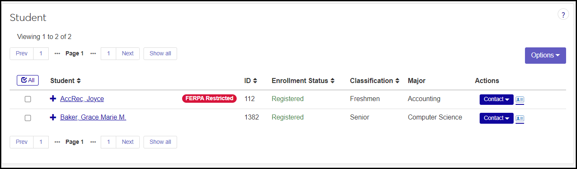Toggle the select All checkbox button
The width and height of the screenshot is (577, 169).
click(x=28, y=80)
